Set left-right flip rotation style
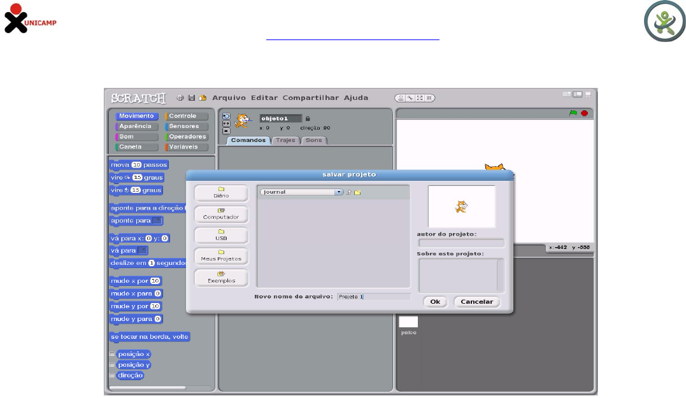This screenshot has height=398, width=686. coord(226,124)
